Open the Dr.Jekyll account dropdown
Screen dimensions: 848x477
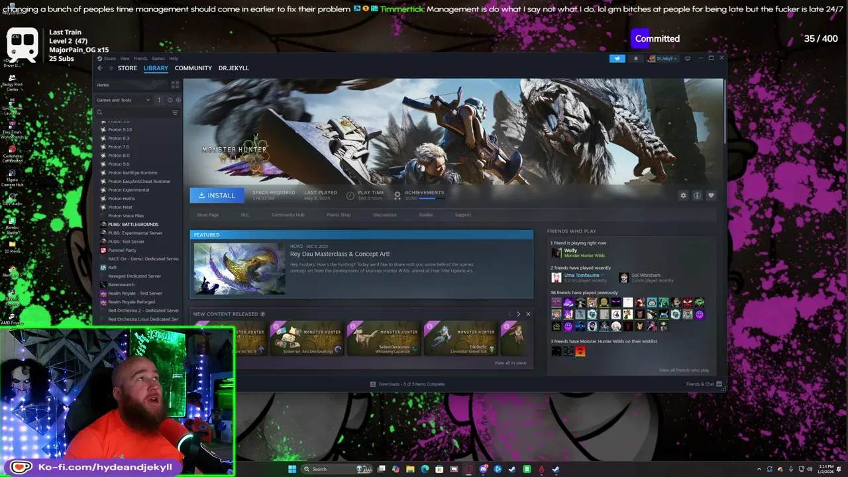pyautogui.click(x=662, y=58)
